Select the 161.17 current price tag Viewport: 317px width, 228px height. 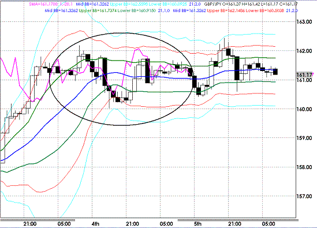point(304,75)
